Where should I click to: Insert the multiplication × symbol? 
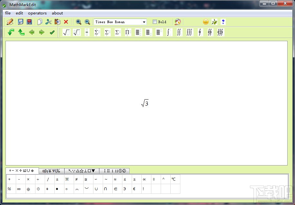[x=30, y=180]
